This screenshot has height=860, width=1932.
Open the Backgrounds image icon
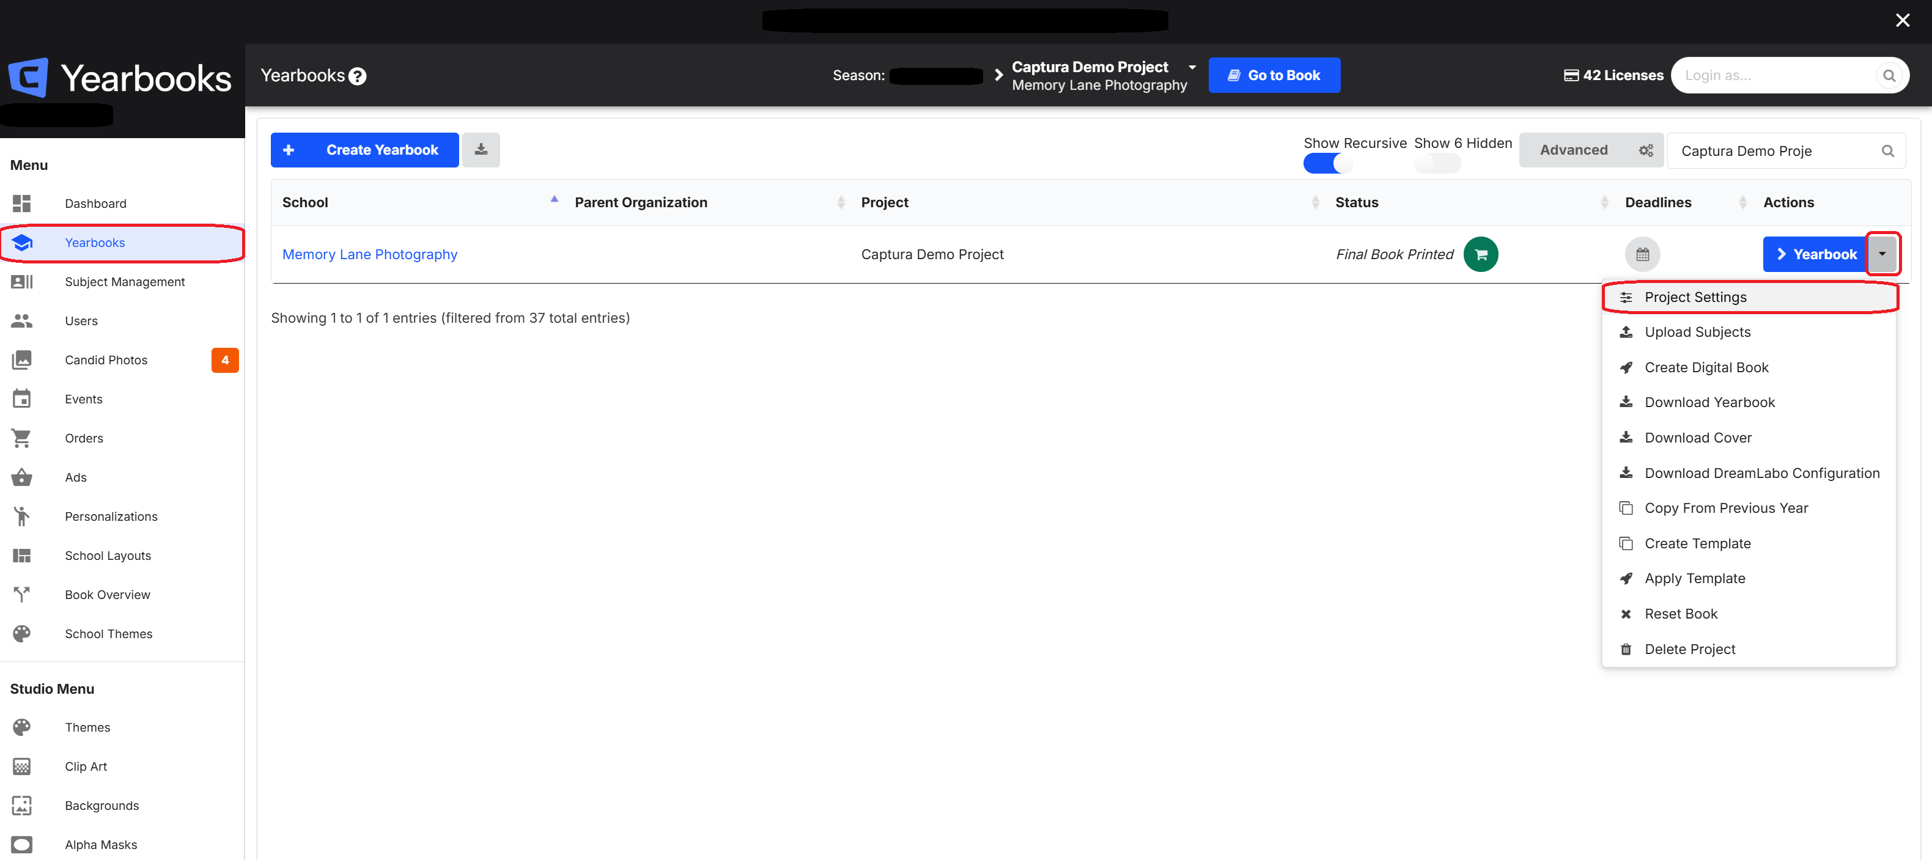point(22,805)
